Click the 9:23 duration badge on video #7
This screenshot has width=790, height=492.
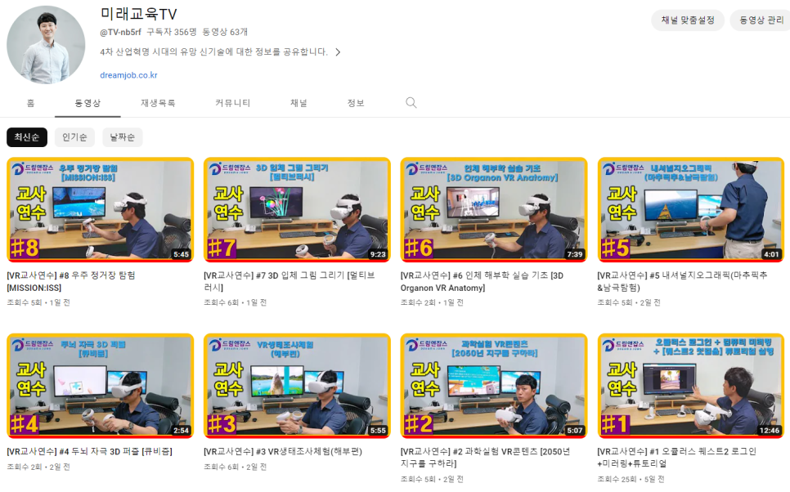pos(378,254)
